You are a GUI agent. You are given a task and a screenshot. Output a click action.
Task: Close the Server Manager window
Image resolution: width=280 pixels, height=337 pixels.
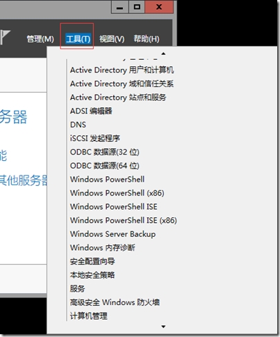pyautogui.click(x=159, y=7)
